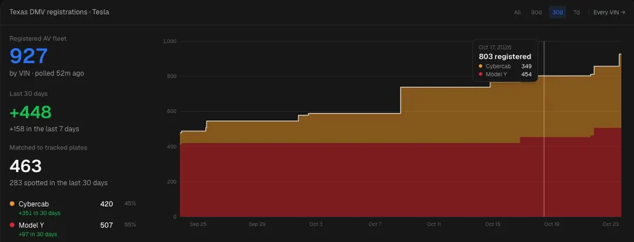This screenshot has width=634, height=242.
Task: Click the Oct 19 x-axis label
Action: tap(552, 224)
